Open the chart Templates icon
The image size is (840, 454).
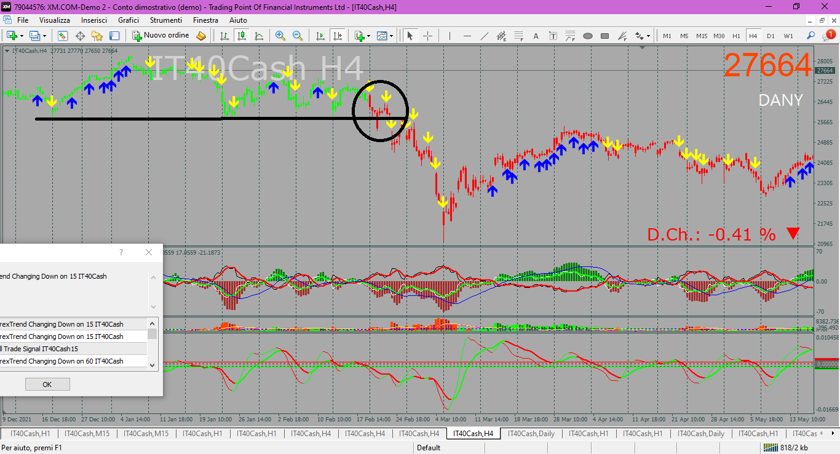(x=382, y=36)
